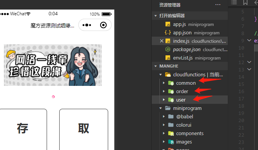Click the miniprogram open folder icon
258x150 pixels.
click(x=168, y=108)
